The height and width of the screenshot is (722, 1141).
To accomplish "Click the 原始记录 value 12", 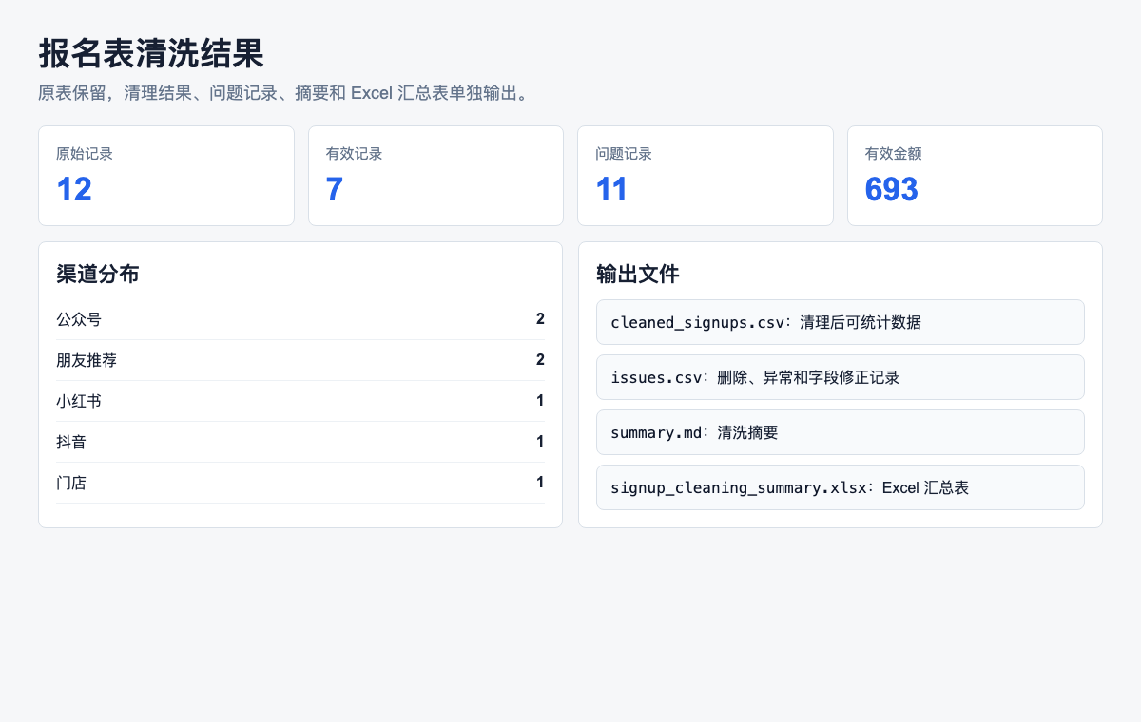I will (x=74, y=190).
